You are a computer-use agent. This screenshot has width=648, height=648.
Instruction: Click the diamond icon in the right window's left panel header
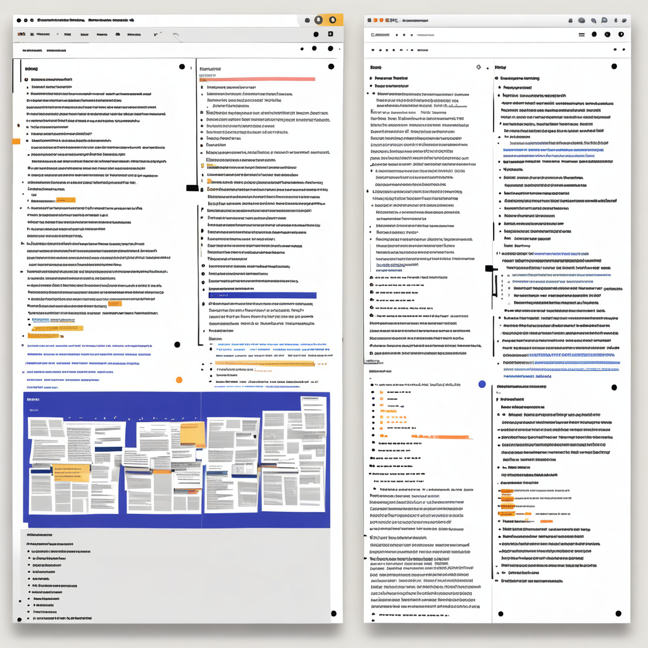[x=478, y=67]
